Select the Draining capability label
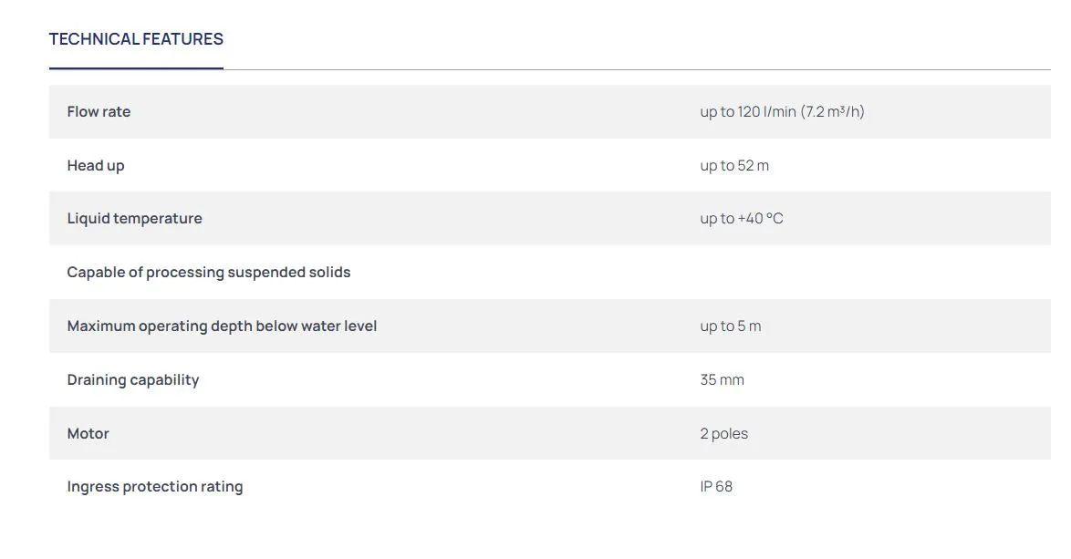The image size is (1071, 559). tap(133, 379)
